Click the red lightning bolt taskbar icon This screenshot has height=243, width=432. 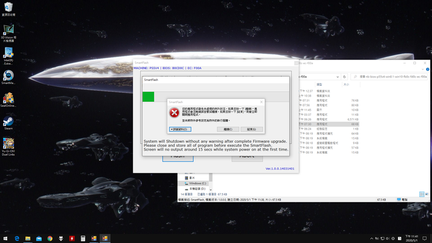click(x=72, y=238)
